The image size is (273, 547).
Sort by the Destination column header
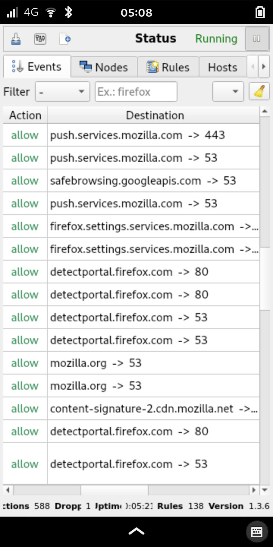155,115
